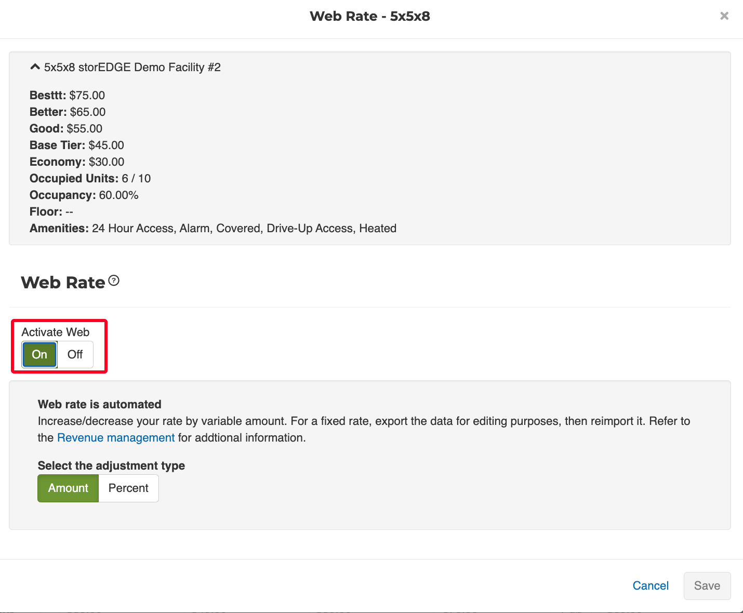Viewport: 743px width, 613px height.
Task: Select the Amount adjustment type
Action: pos(68,488)
